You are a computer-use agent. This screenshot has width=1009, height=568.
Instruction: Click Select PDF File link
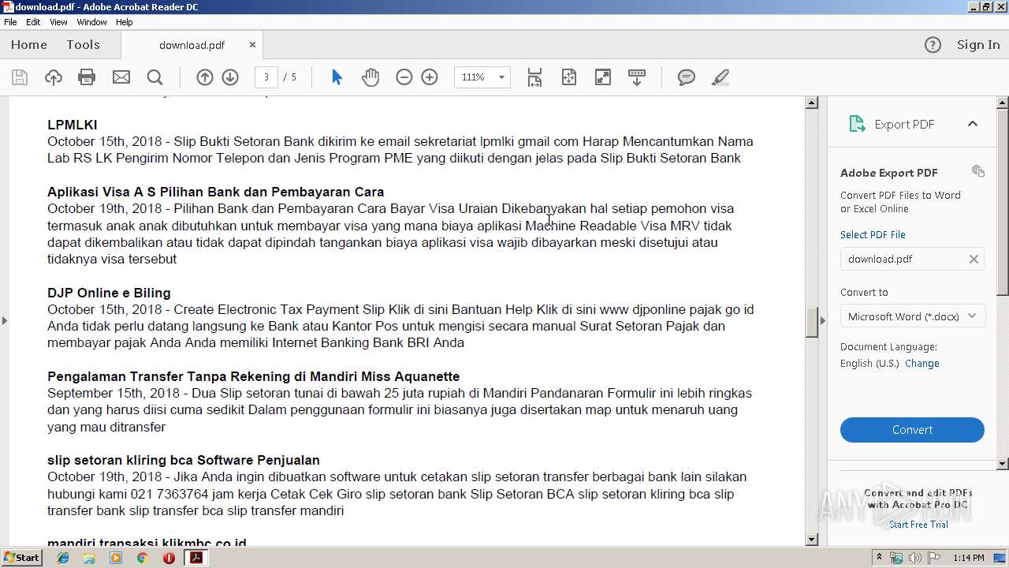[873, 234]
